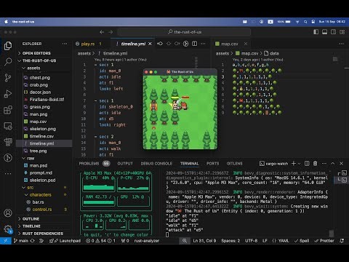Screen dimensions: 349x262
Task: Toggle the primary side bar
Action: coord(316,32)
